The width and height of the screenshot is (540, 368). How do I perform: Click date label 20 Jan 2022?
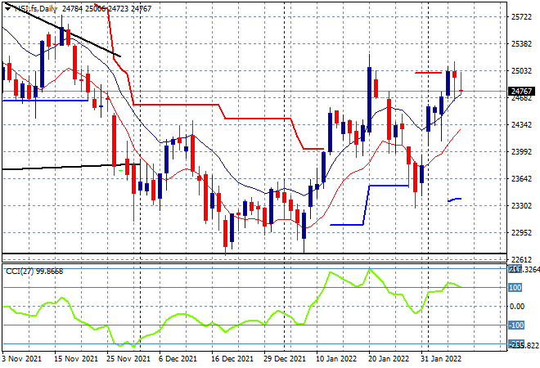pyautogui.click(x=389, y=359)
